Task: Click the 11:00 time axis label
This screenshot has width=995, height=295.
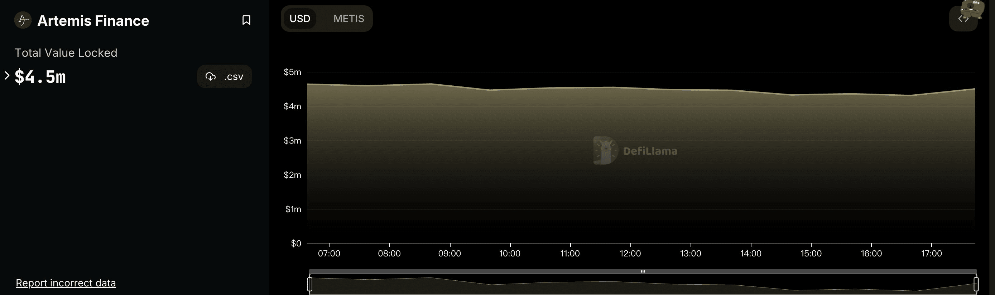Action: (570, 254)
